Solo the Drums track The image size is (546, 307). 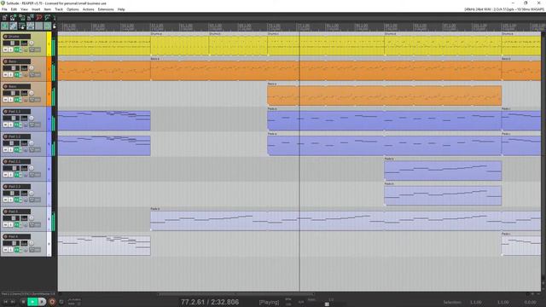coord(10,49)
